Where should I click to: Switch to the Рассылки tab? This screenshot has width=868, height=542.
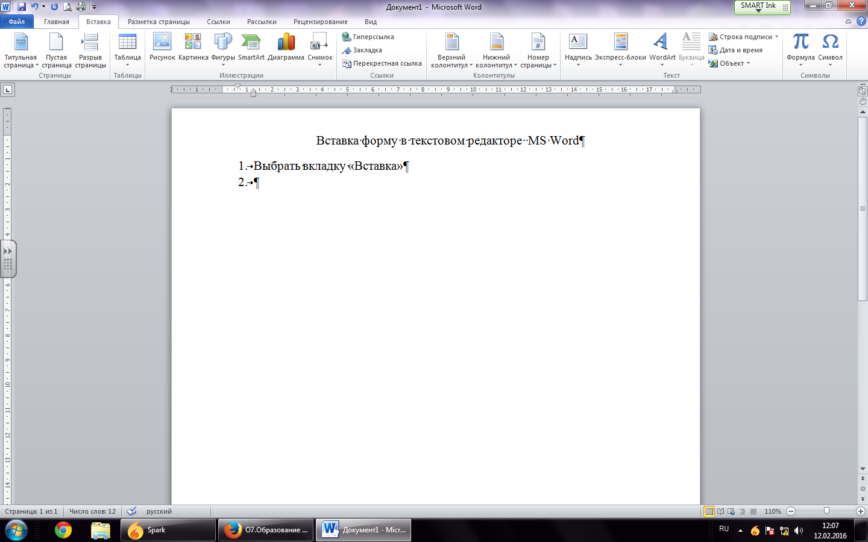tap(262, 22)
